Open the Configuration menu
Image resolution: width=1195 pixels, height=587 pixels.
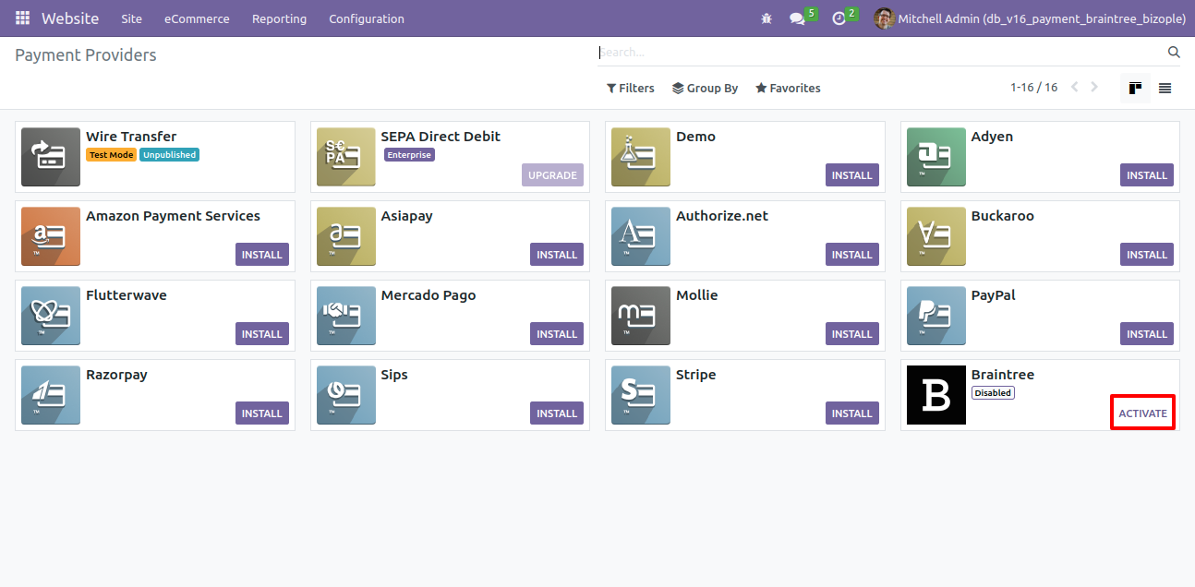[367, 18]
